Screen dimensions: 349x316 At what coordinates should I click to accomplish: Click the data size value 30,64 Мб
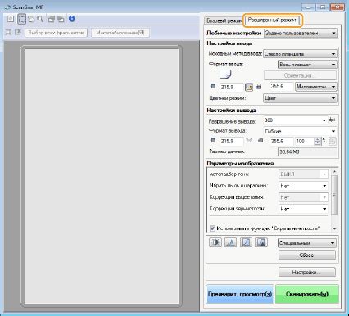point(307,151)
